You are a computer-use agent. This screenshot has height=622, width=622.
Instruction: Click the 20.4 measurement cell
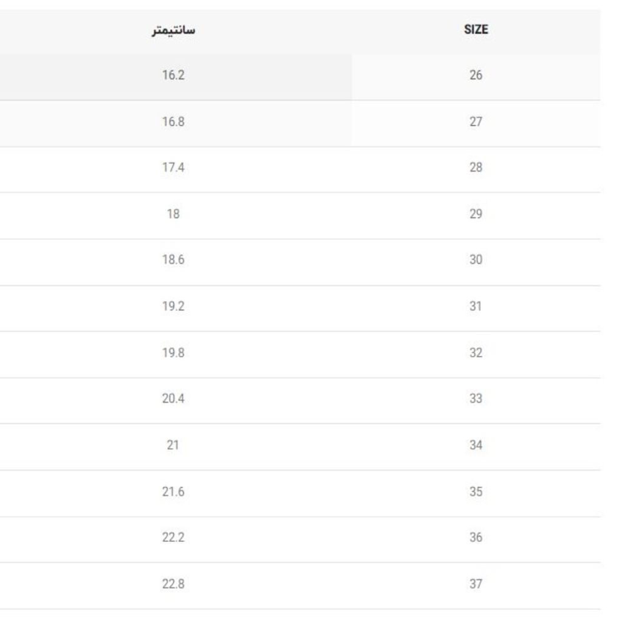(173, 398)
